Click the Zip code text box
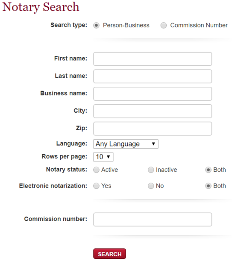The width and height of the screenshot is (235, 261). click(153, 129)
